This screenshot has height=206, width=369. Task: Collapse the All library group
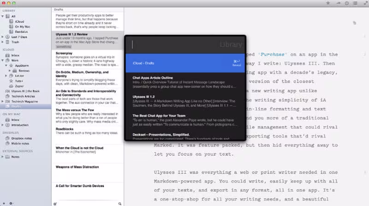click(x=3, y=16)
